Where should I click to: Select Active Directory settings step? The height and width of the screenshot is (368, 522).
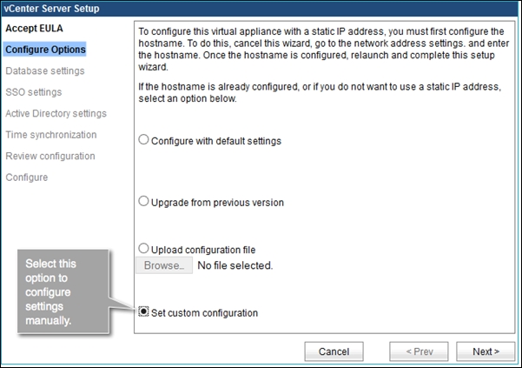click(x=56, y=113)
